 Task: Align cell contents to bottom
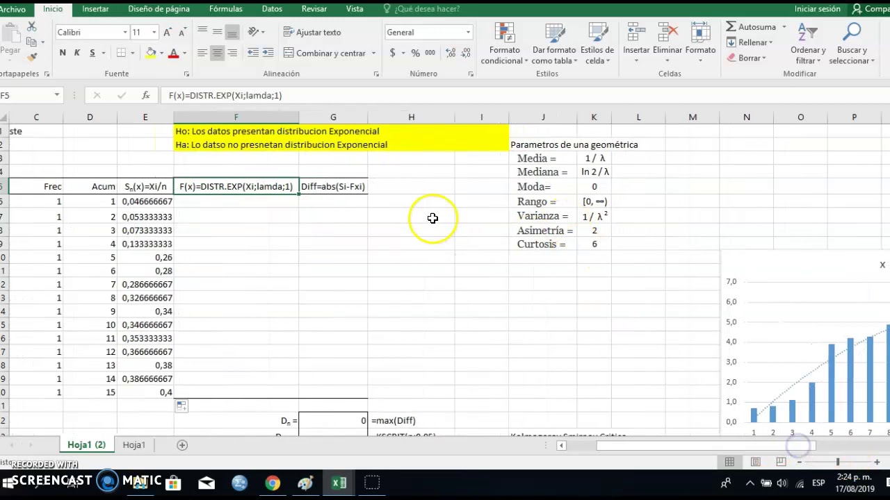tap(232, 32)
